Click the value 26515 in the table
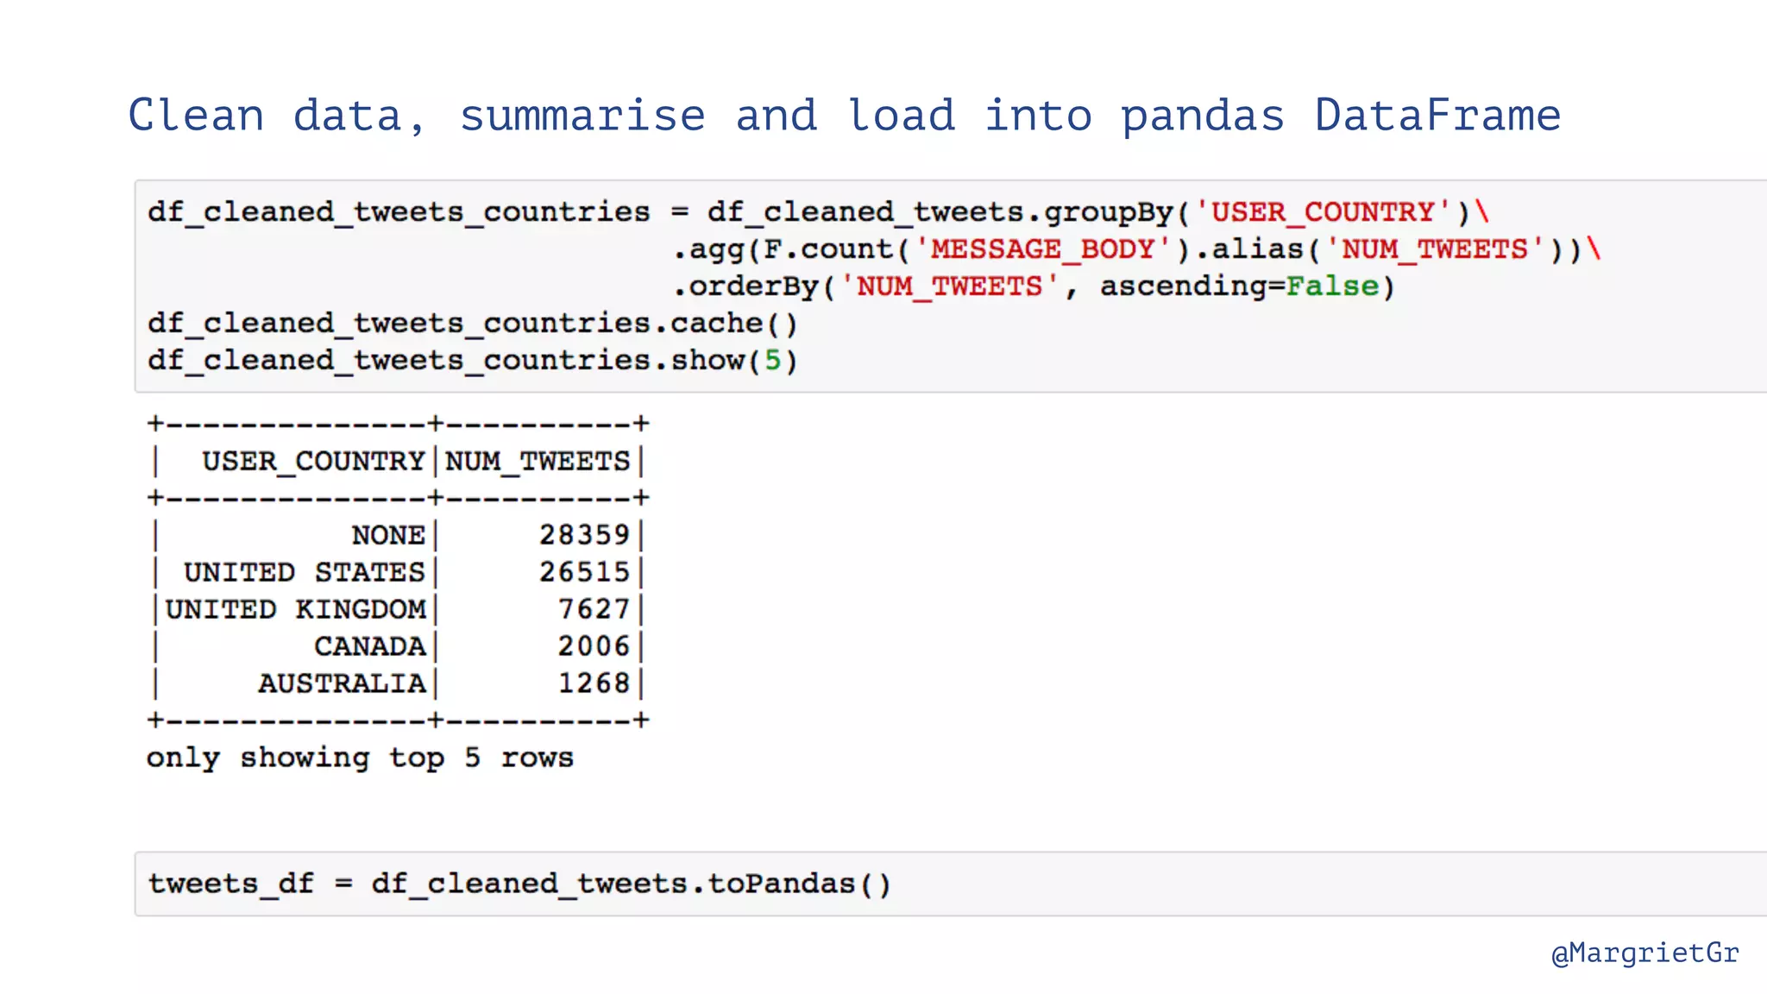Screen dimensions: 1767x994 [584, 572]
